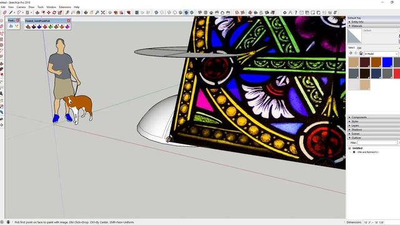Click blue JointPushPull tool icon

point(39,26)
